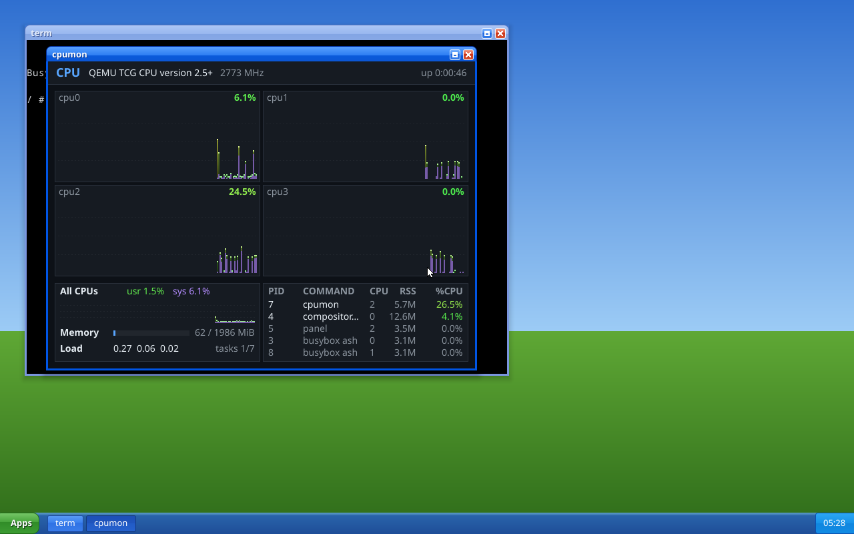
Task: Click the cpu3 0.0% value
Action: point(453,192)
